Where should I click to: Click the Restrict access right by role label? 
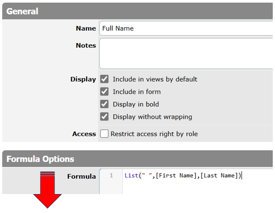tap(154, 134)
